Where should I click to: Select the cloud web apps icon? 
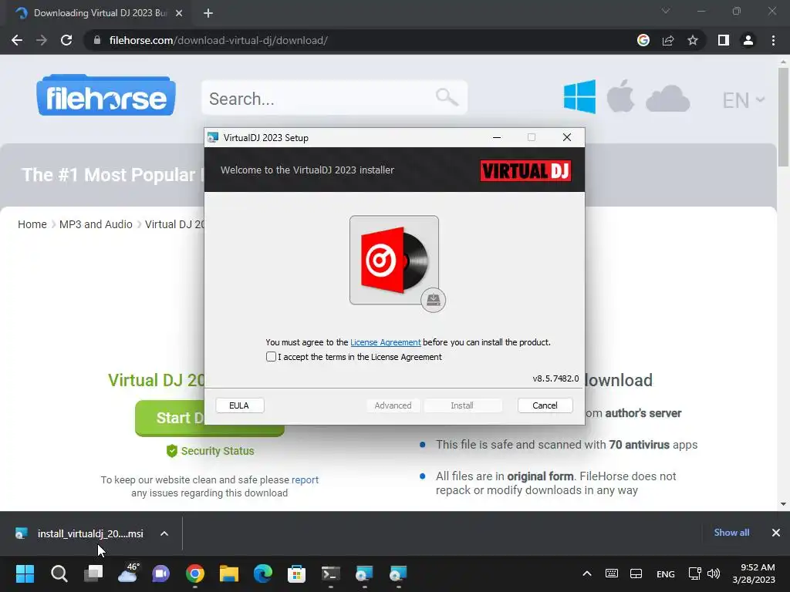667,98
